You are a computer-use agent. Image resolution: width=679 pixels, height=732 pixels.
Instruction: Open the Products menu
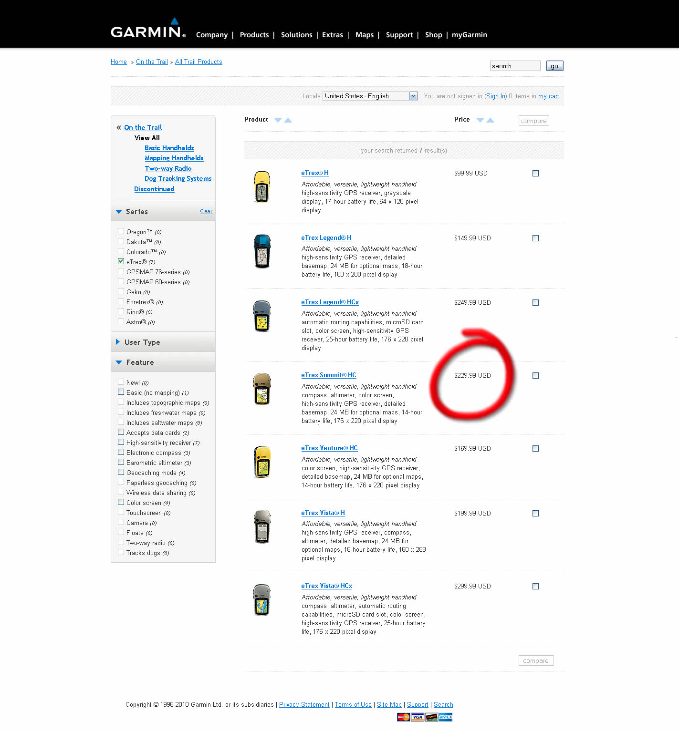click(x=254, y=35)
